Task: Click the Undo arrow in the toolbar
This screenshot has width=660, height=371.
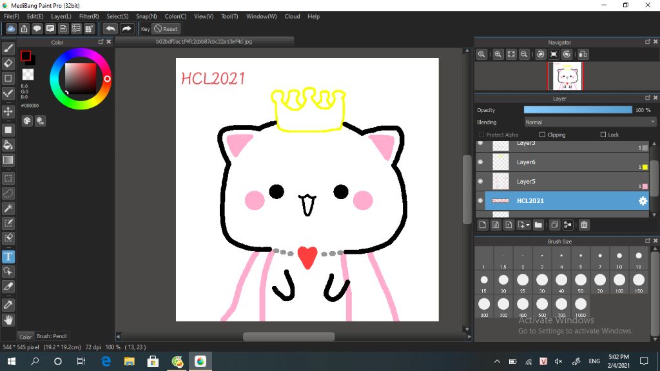Action: (110, 28)
